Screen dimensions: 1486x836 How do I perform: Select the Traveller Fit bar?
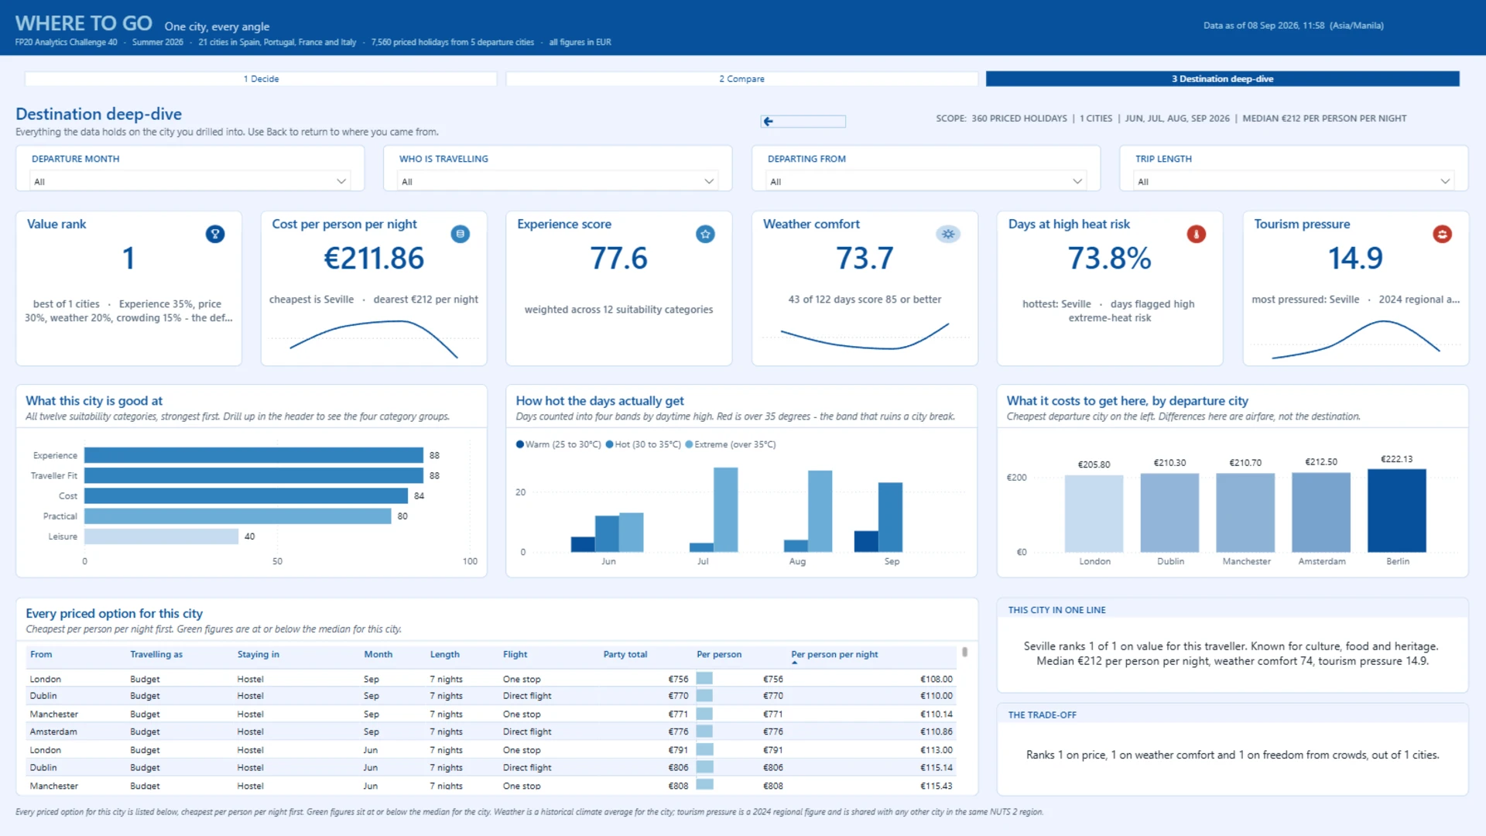point(254,475)
